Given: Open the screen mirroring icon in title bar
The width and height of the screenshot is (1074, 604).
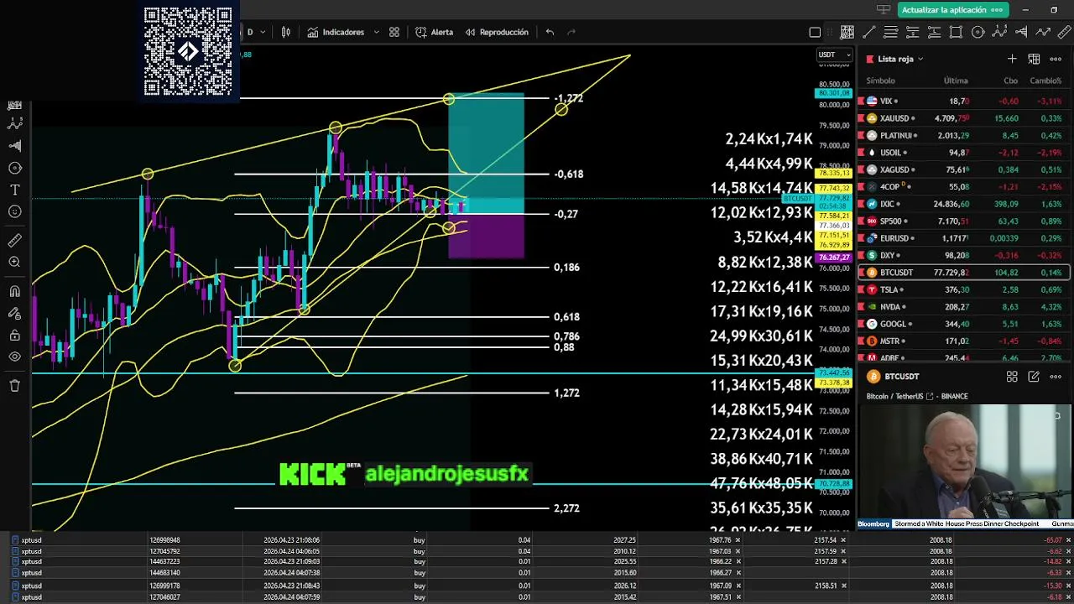Looking at the screenshot, I should pyautogui.click(x=883, y=10).
